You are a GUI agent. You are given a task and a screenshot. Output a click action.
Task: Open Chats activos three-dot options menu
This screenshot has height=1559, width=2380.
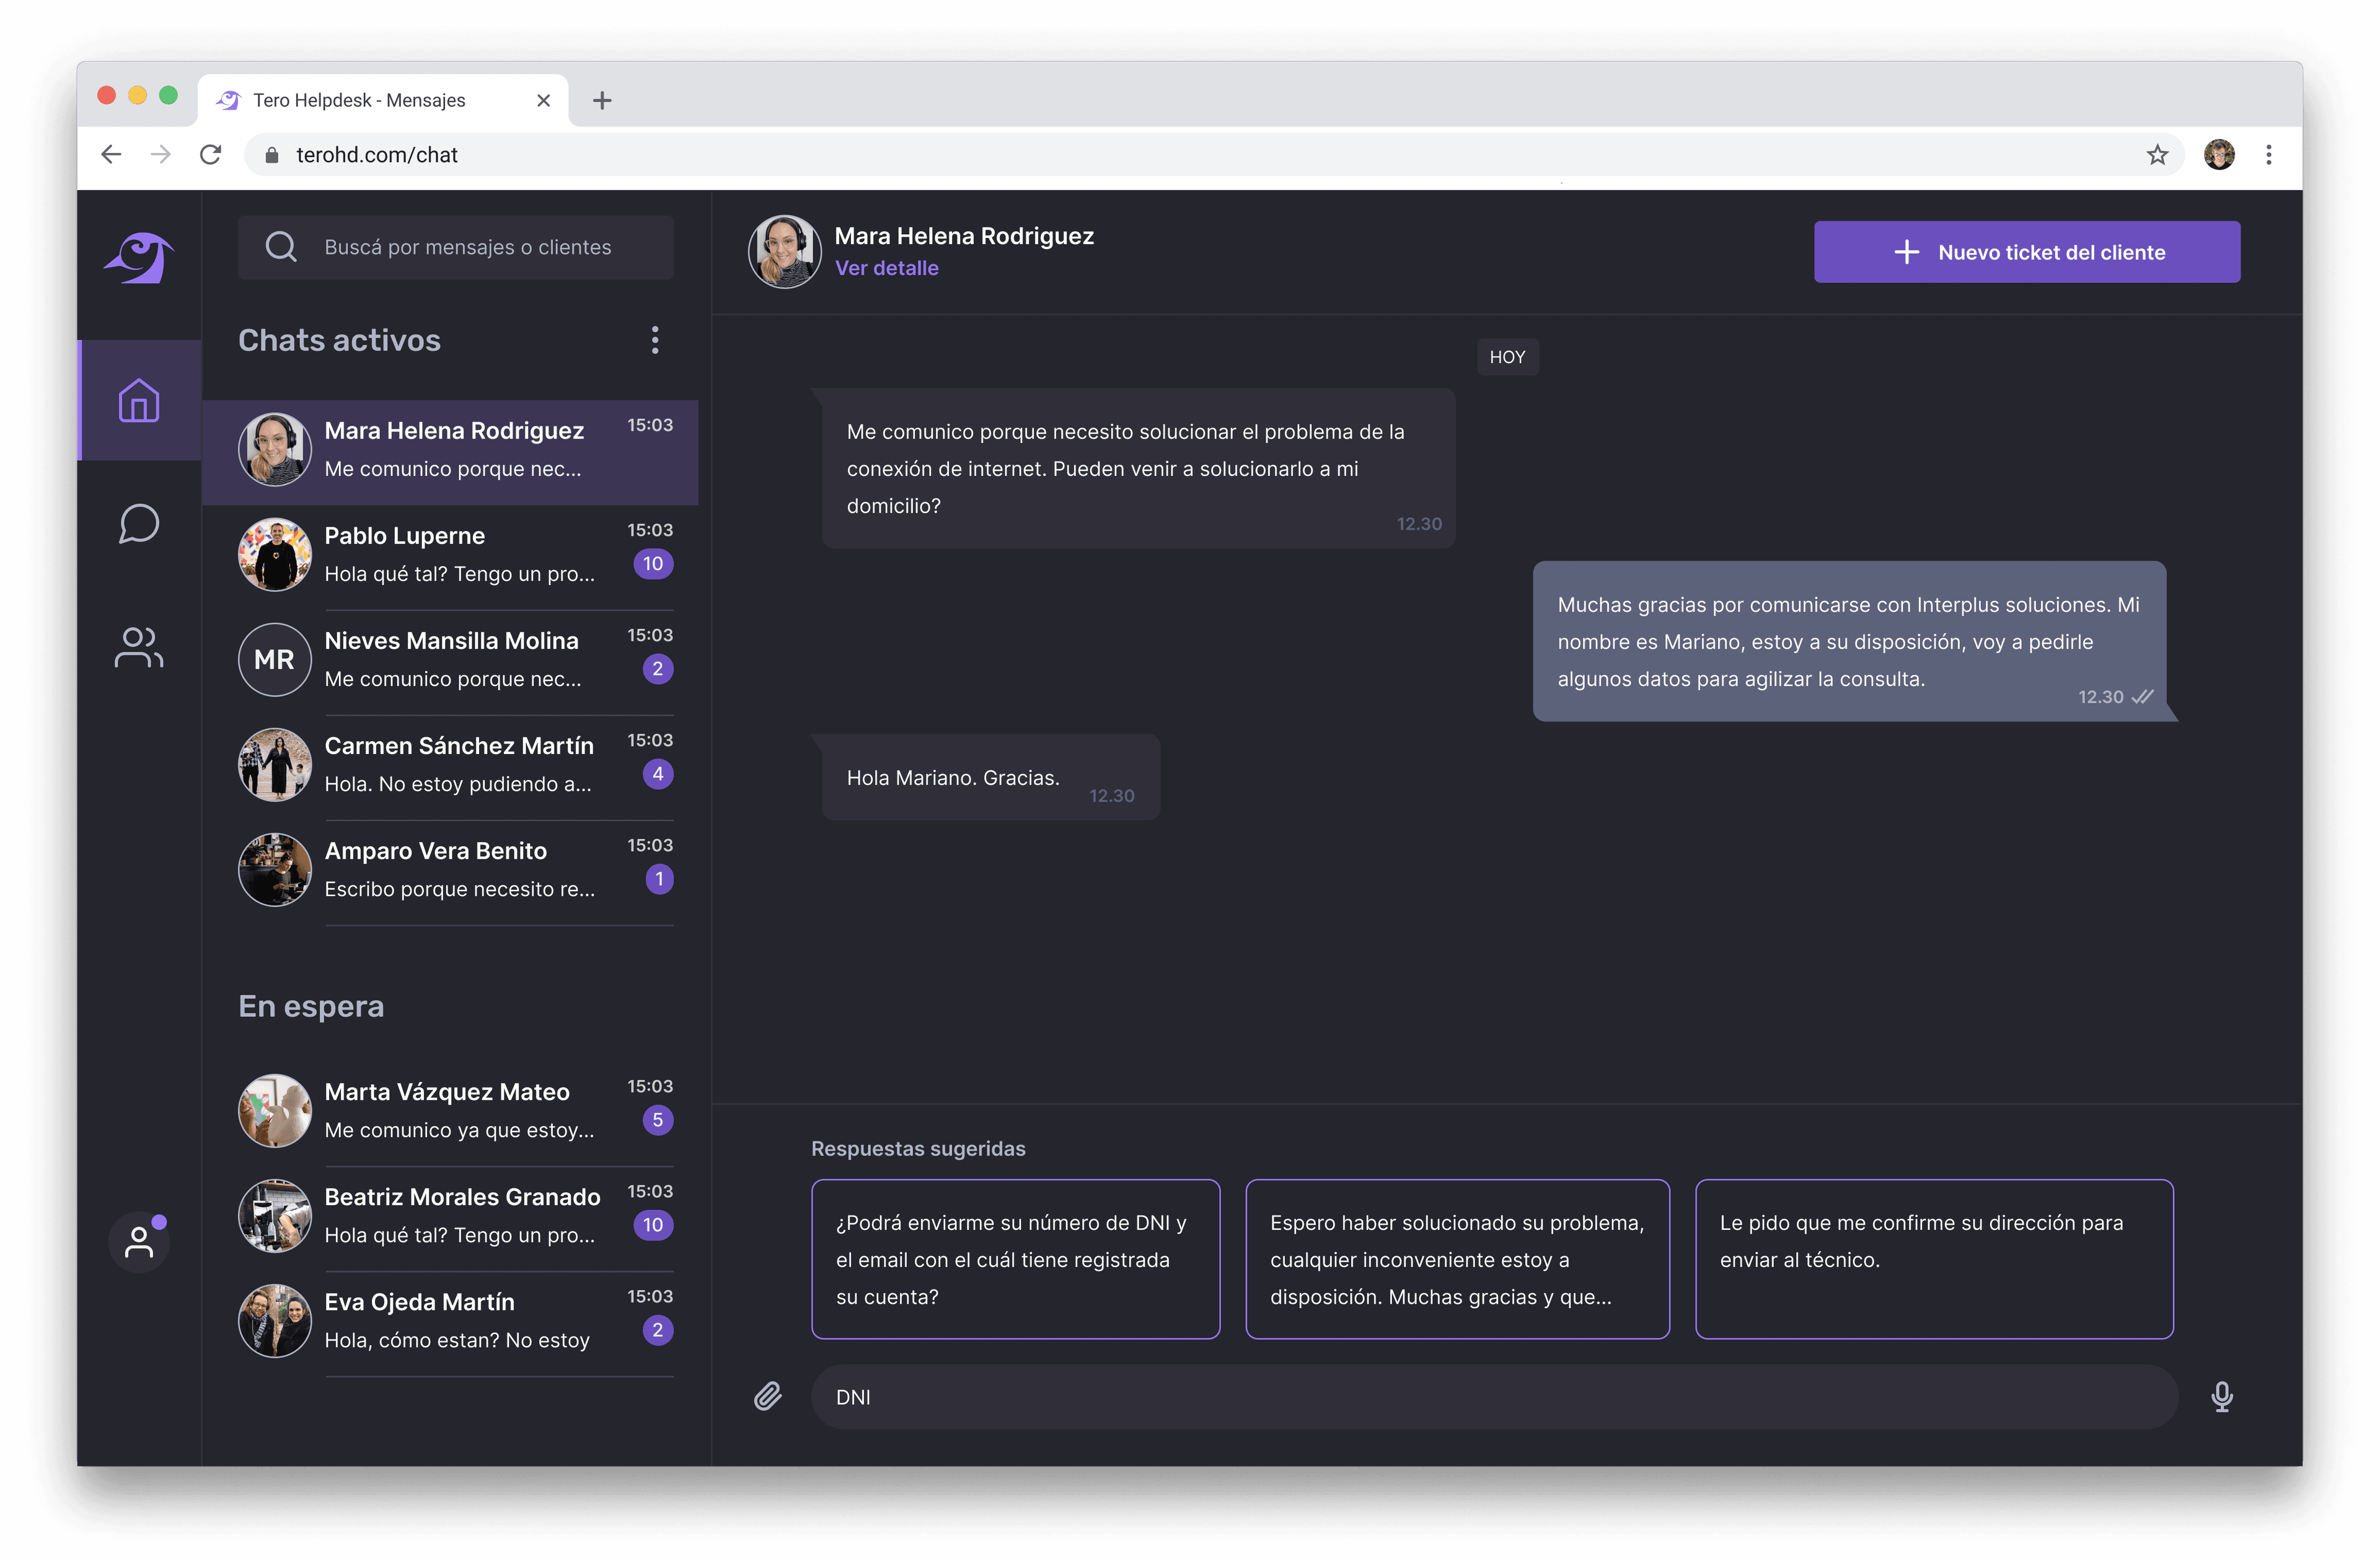pos(655,340)
